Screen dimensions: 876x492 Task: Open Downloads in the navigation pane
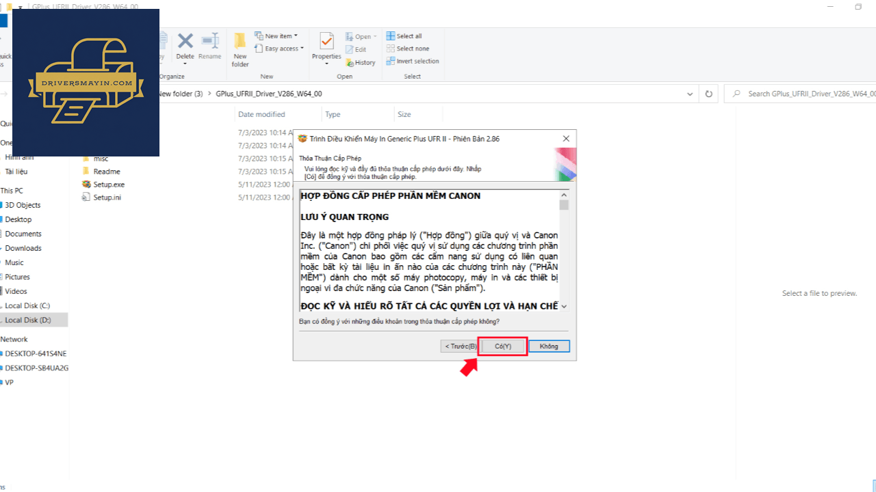point(23,248)
